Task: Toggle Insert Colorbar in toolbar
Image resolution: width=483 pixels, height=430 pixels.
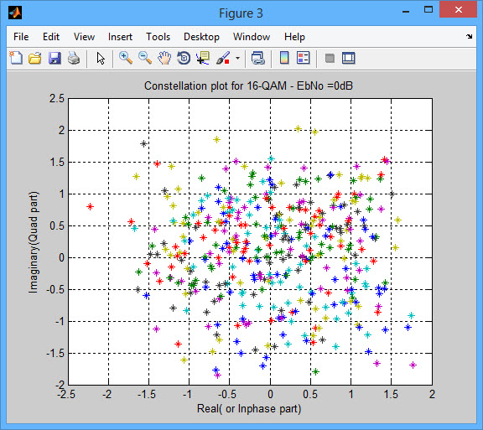Action: tap(284, 58)
